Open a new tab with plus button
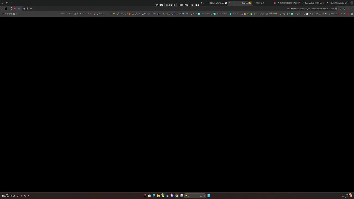This screenshot has width=354, height=199. pyautogui.click(x=201, y=3)
